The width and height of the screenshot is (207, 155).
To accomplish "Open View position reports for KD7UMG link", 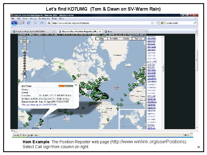I will click(x=39, y=105).
